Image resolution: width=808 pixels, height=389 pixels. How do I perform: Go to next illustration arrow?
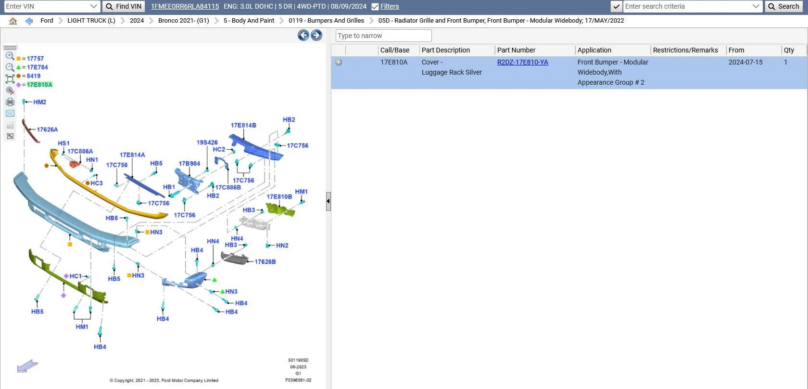point(316,35)
